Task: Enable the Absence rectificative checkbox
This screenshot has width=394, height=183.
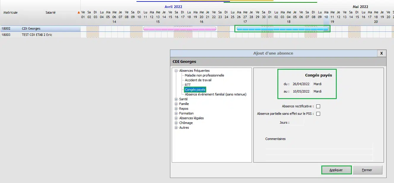Action: point(318,106)
